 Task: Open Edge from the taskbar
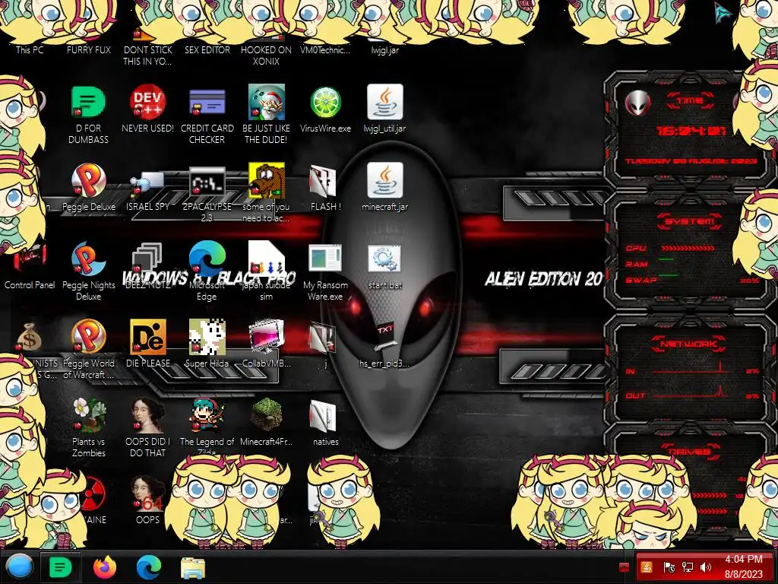[x=149, y=567]
